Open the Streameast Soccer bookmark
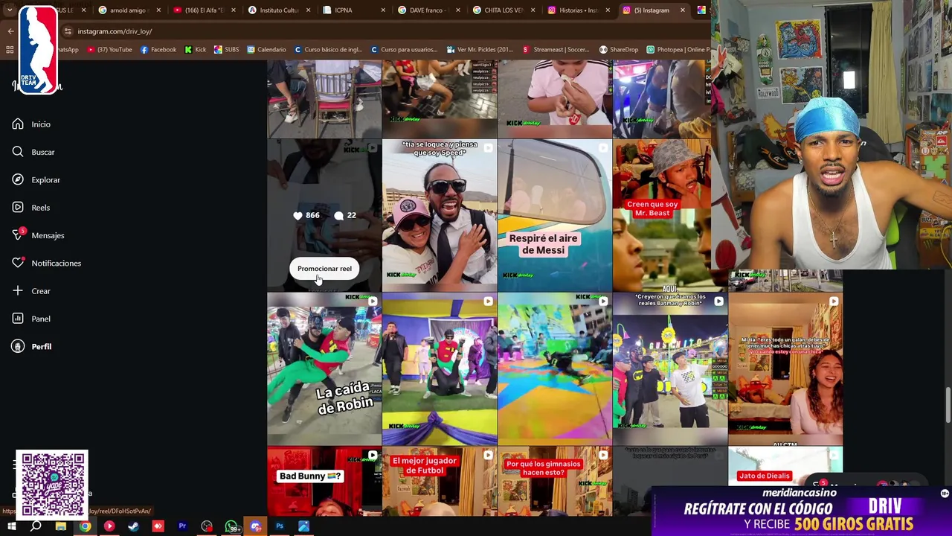This screenshot has height=536, width=952. [x=556, y=50]
